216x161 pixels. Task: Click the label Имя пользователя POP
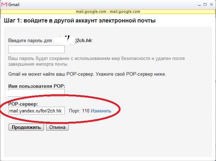[x=36, y=86]
